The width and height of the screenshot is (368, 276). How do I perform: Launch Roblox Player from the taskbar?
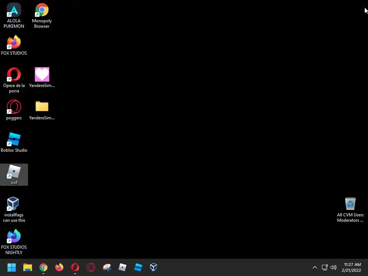pyautogui.click(x=123, y=267)
